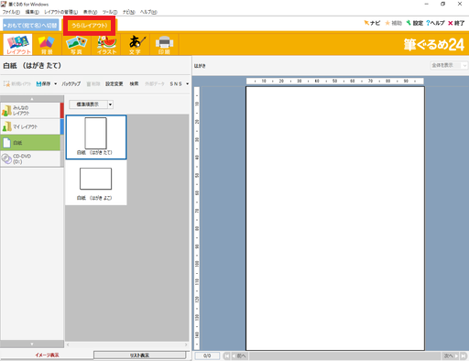The image size is (469, 361).
Task: Open the 写真 (Photo) tool
Action: click(76, 45)
